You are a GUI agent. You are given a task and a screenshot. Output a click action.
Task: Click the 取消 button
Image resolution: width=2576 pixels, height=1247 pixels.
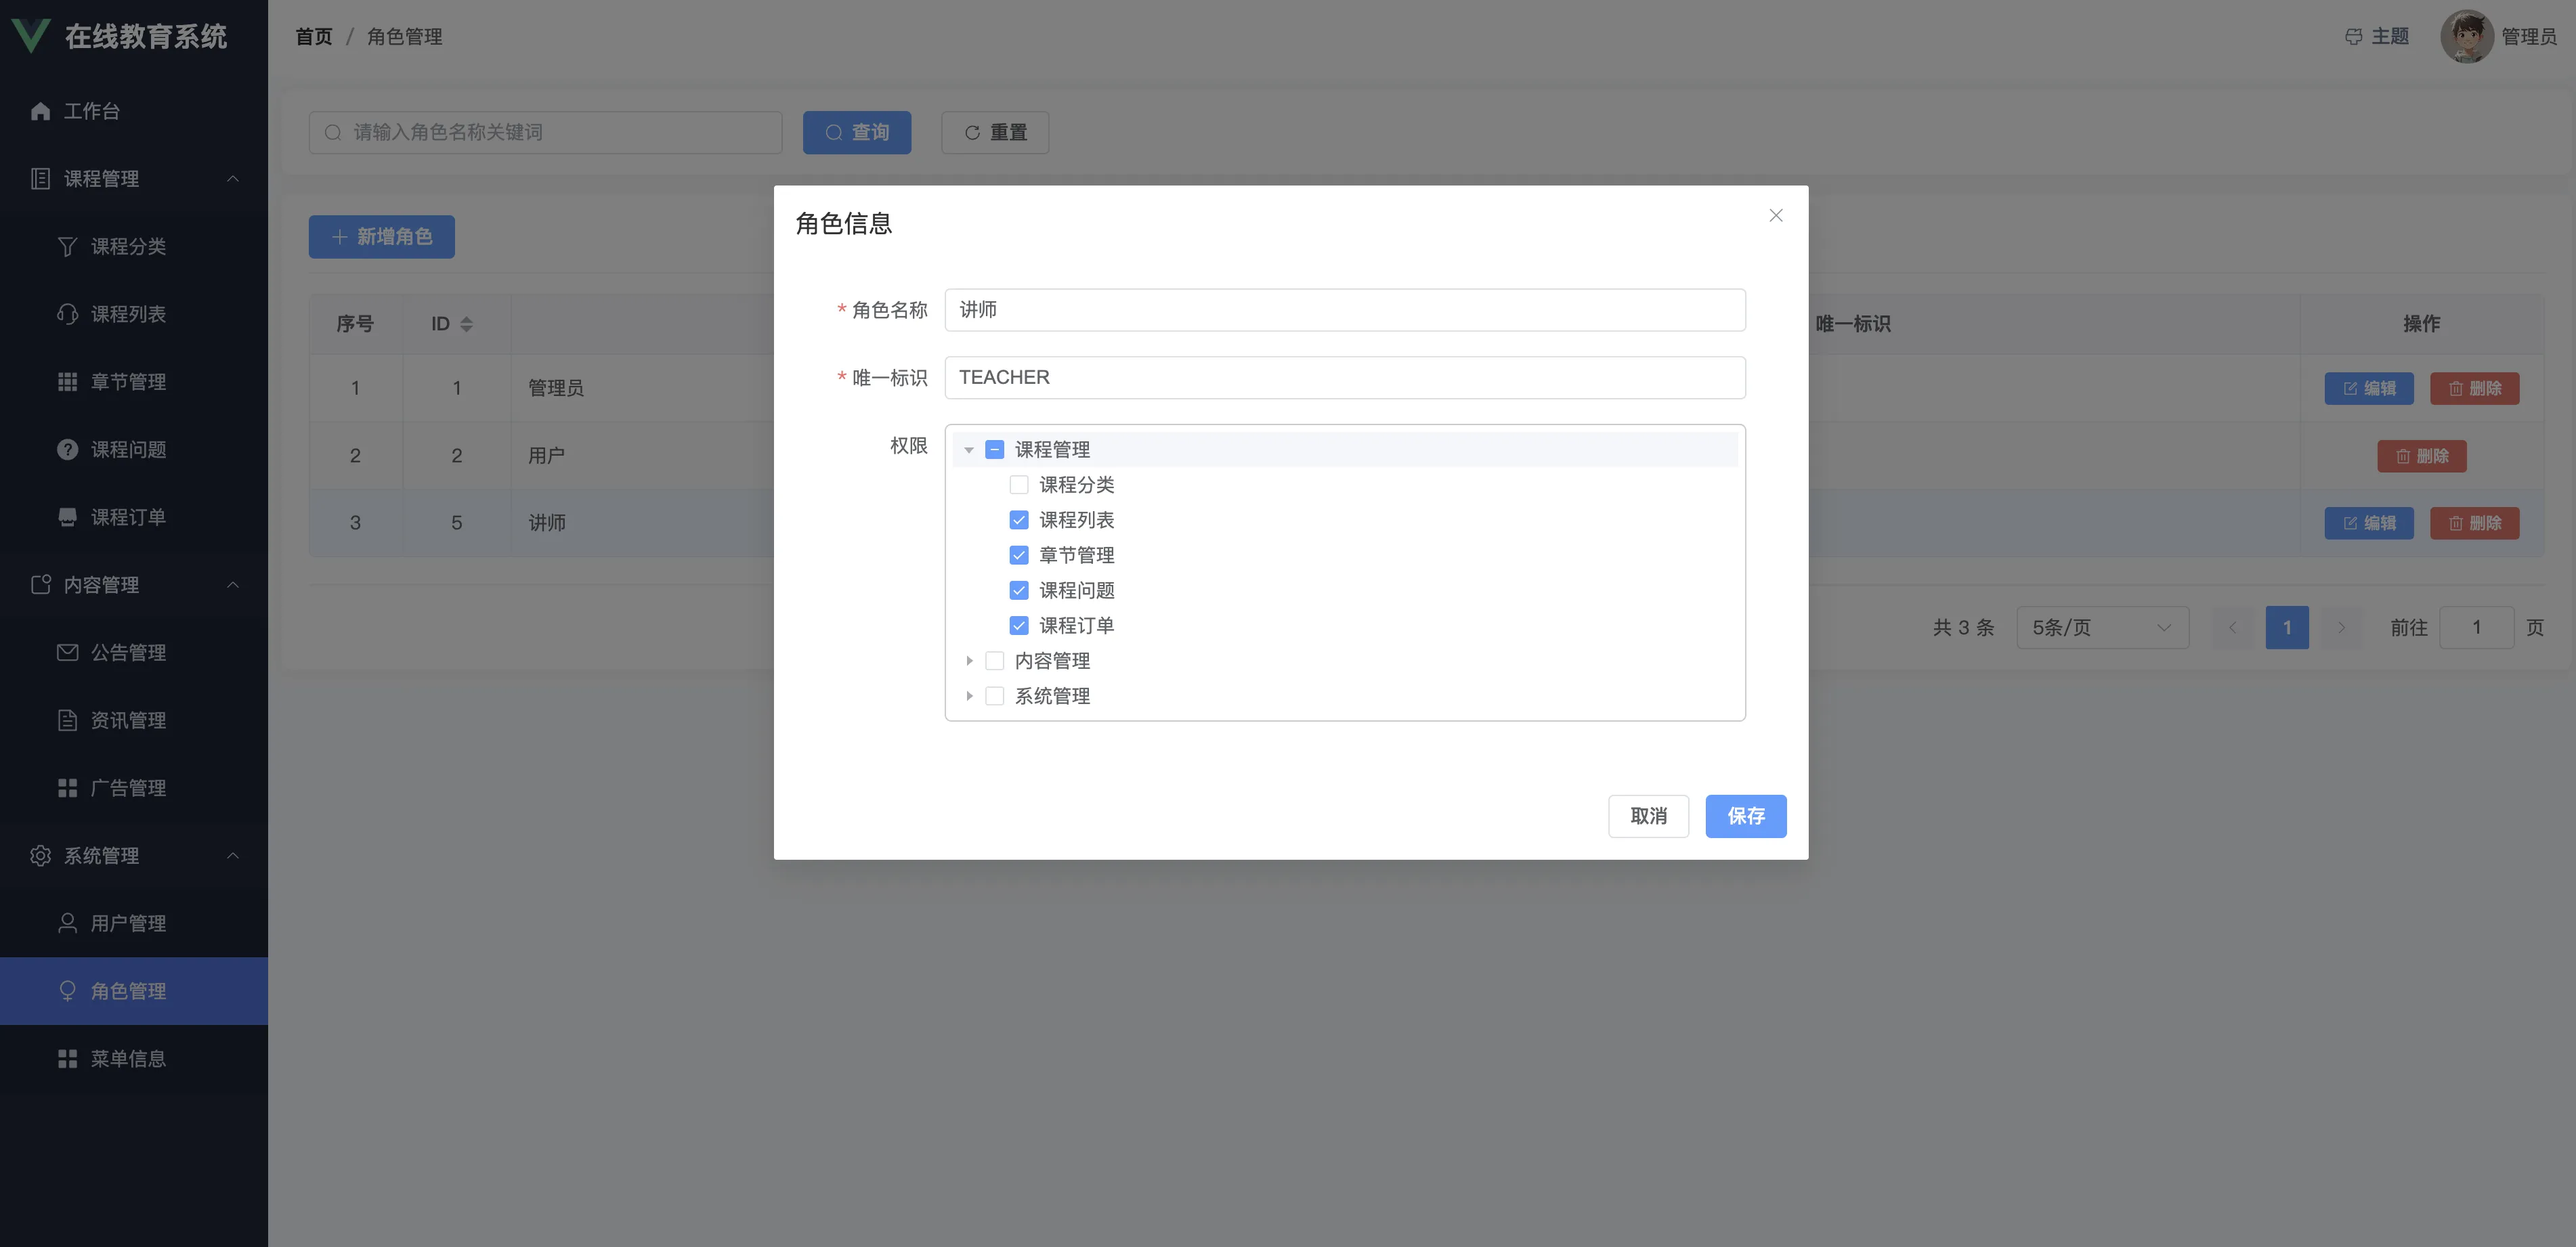coord(1648,816)
